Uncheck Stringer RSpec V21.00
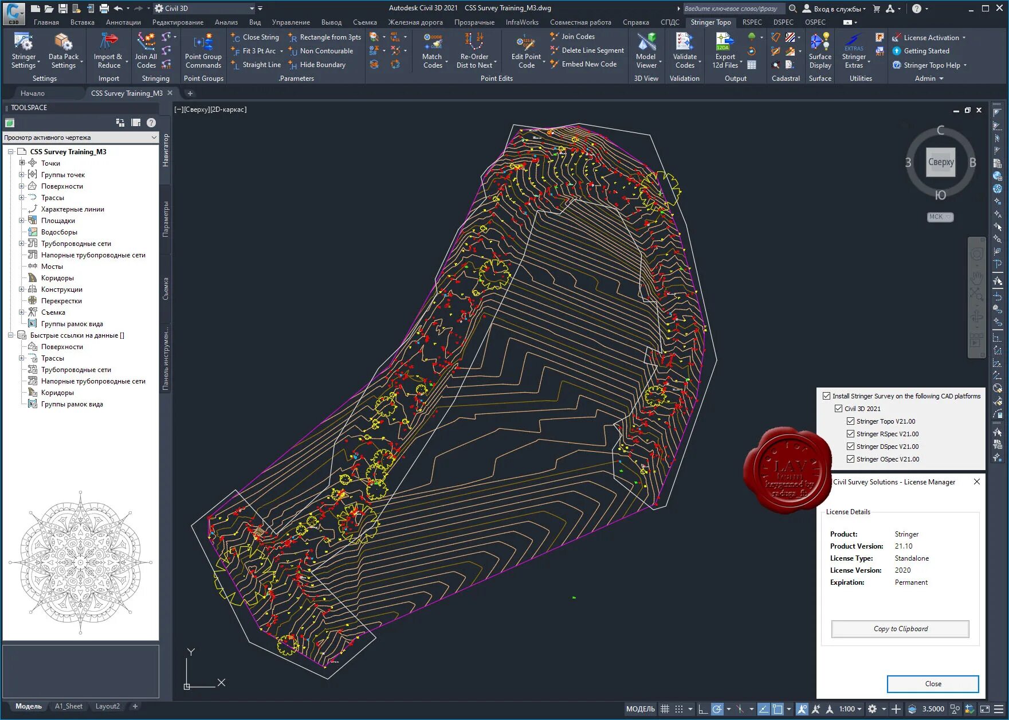This screenshot has height=720, width=1009. point(851,434)
